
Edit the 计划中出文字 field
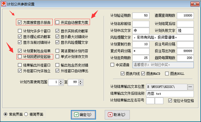(x=141, y=31)
